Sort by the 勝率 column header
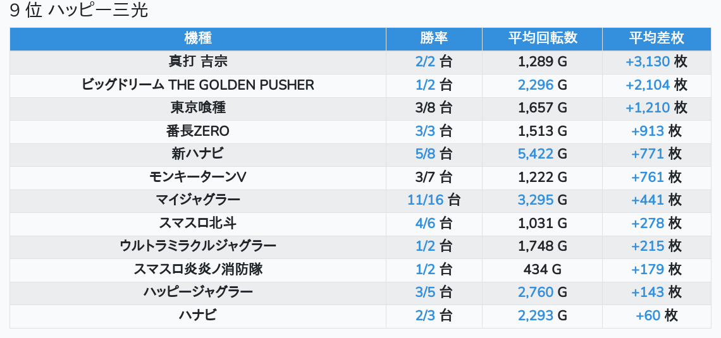Viewport: 721px width, 338px height. [x=434, y=39]
